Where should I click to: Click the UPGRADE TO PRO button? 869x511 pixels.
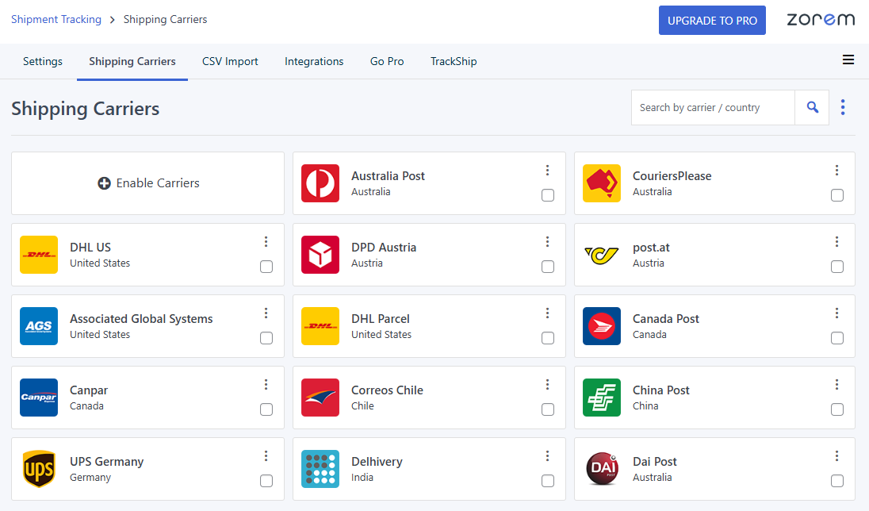pos(712,20)
